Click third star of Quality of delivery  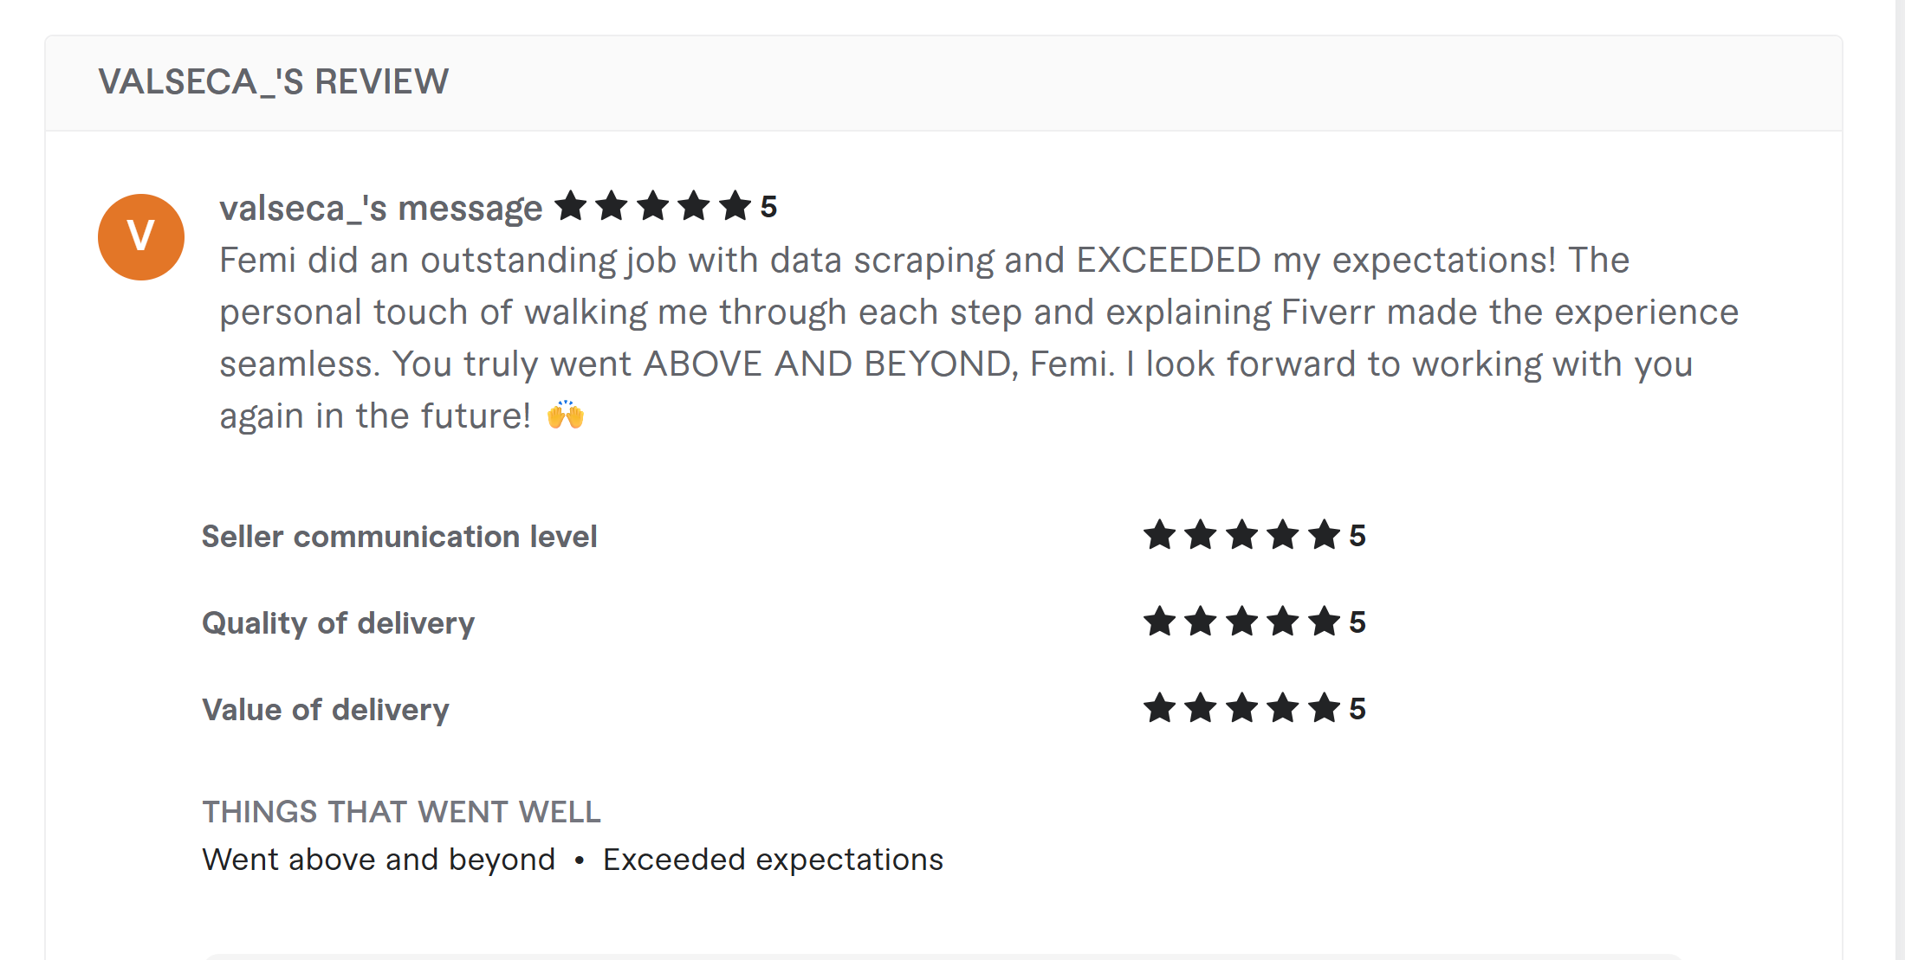tap(1241, 622)
